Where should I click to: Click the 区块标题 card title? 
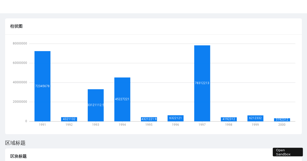pyautogui.click(x=18, y=156)
